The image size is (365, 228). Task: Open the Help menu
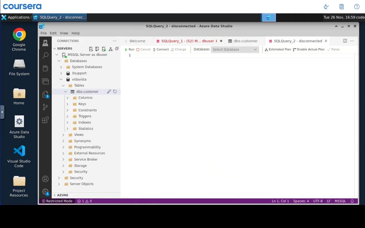coord(75,33)
